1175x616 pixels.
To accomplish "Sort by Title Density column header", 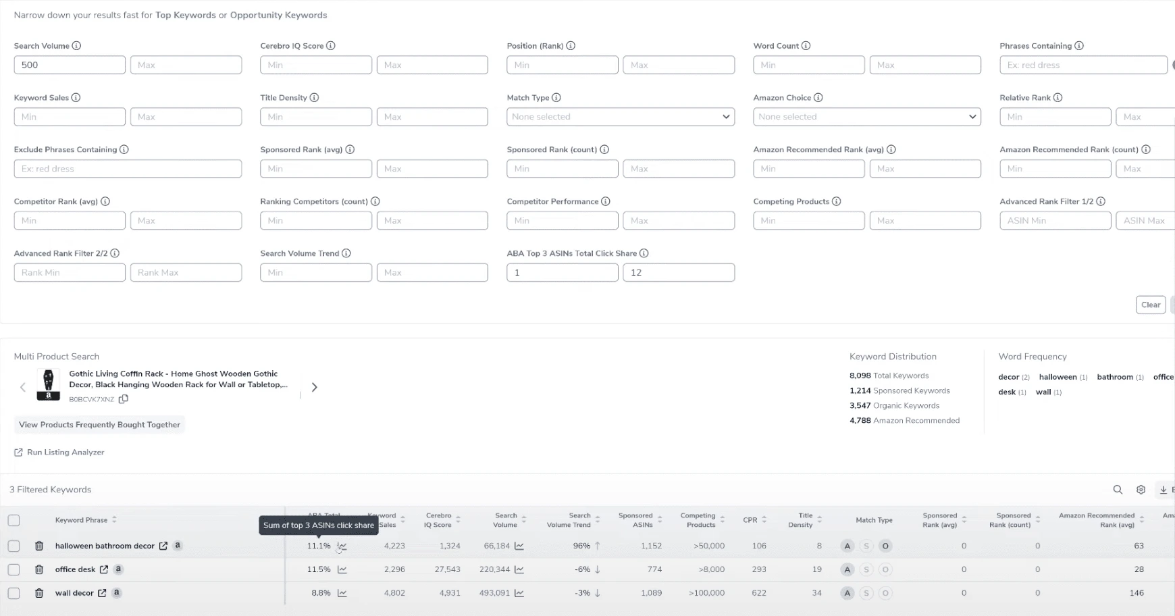I will tap(805, 520).
